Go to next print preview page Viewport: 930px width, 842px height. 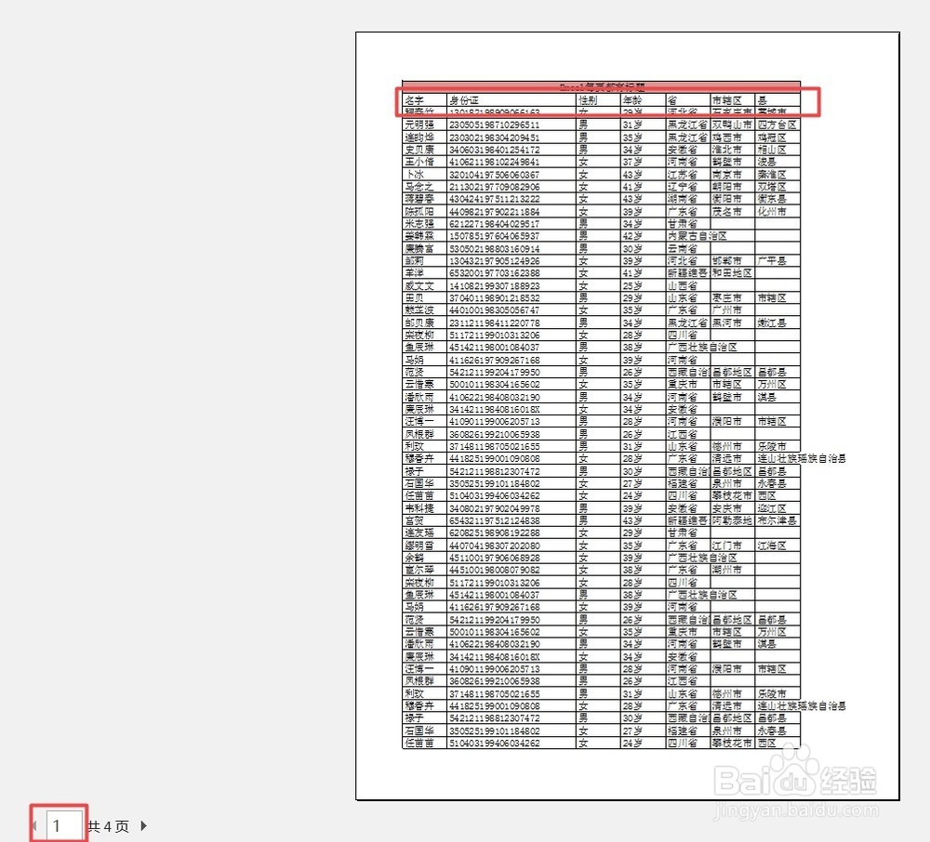pos(143,825)
